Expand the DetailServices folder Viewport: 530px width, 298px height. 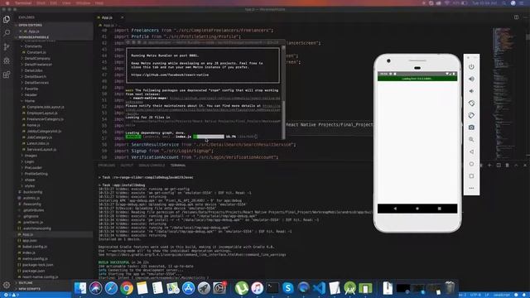36,83
